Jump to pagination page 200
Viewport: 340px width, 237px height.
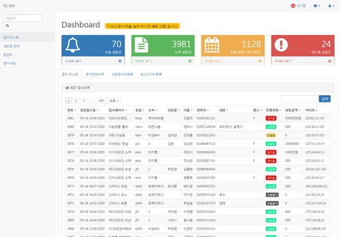tap(101, 101)
